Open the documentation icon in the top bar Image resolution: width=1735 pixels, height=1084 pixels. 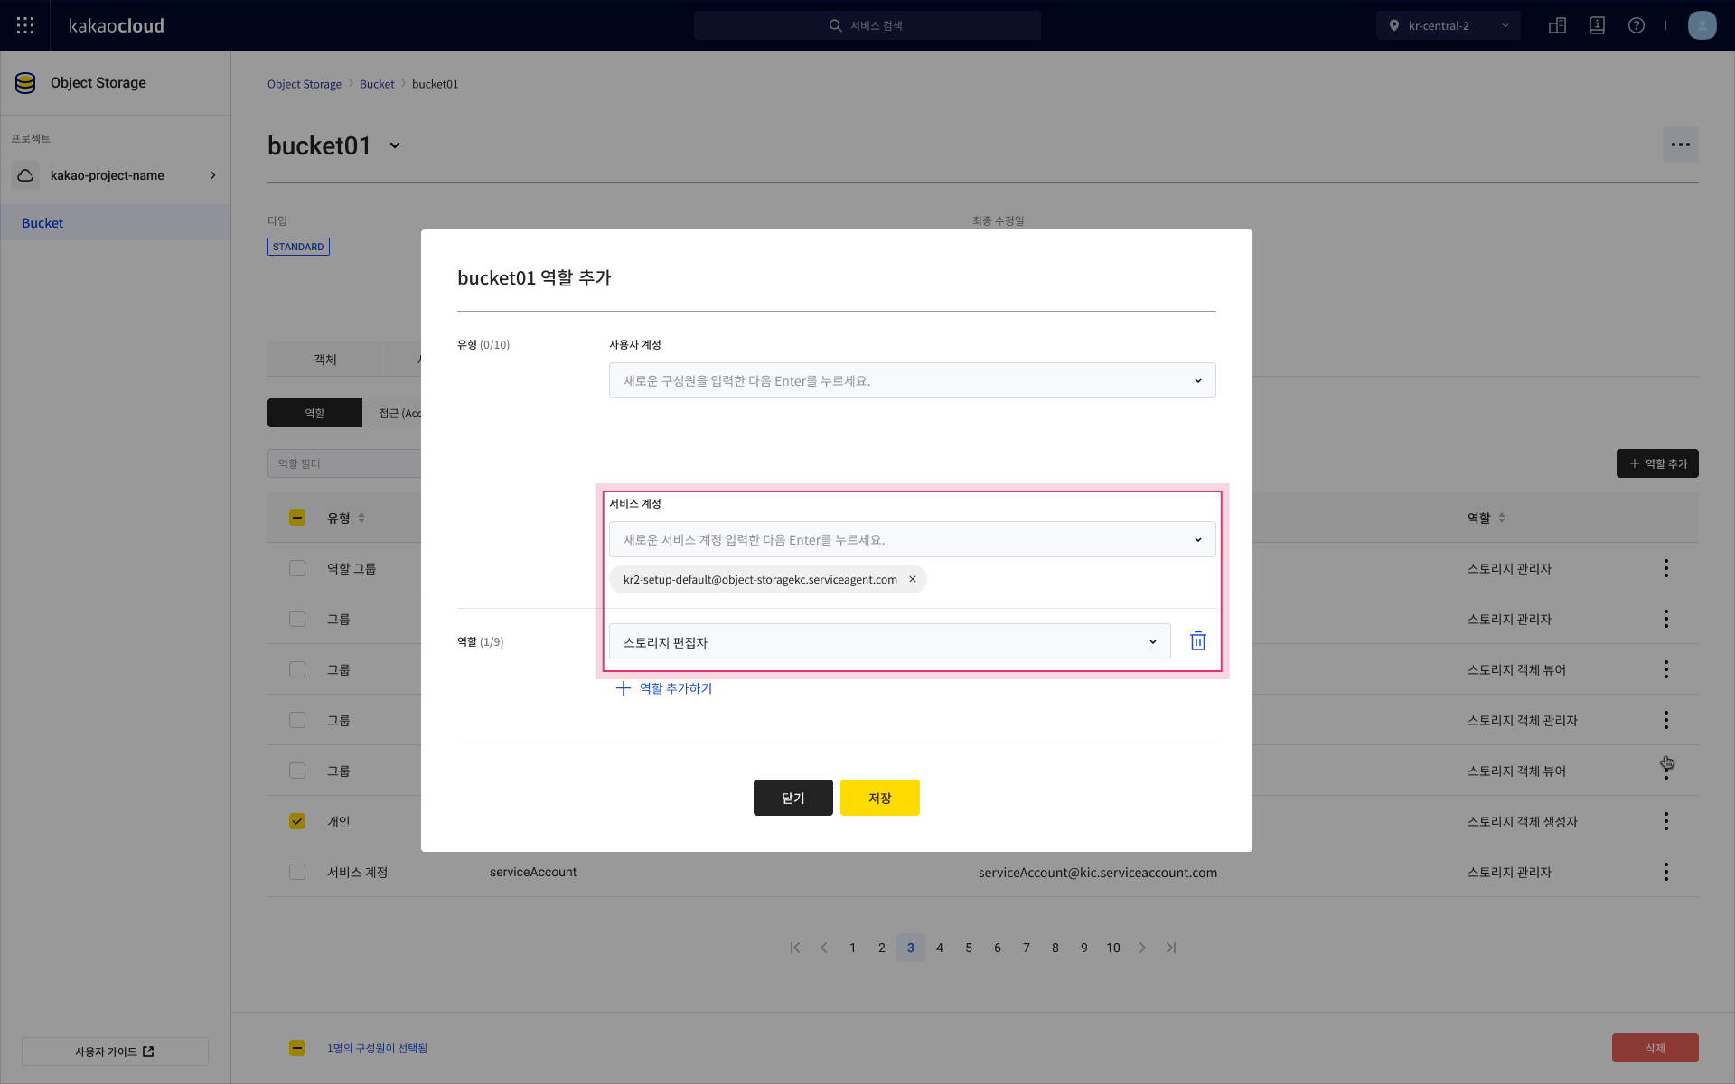[1597, 25]
